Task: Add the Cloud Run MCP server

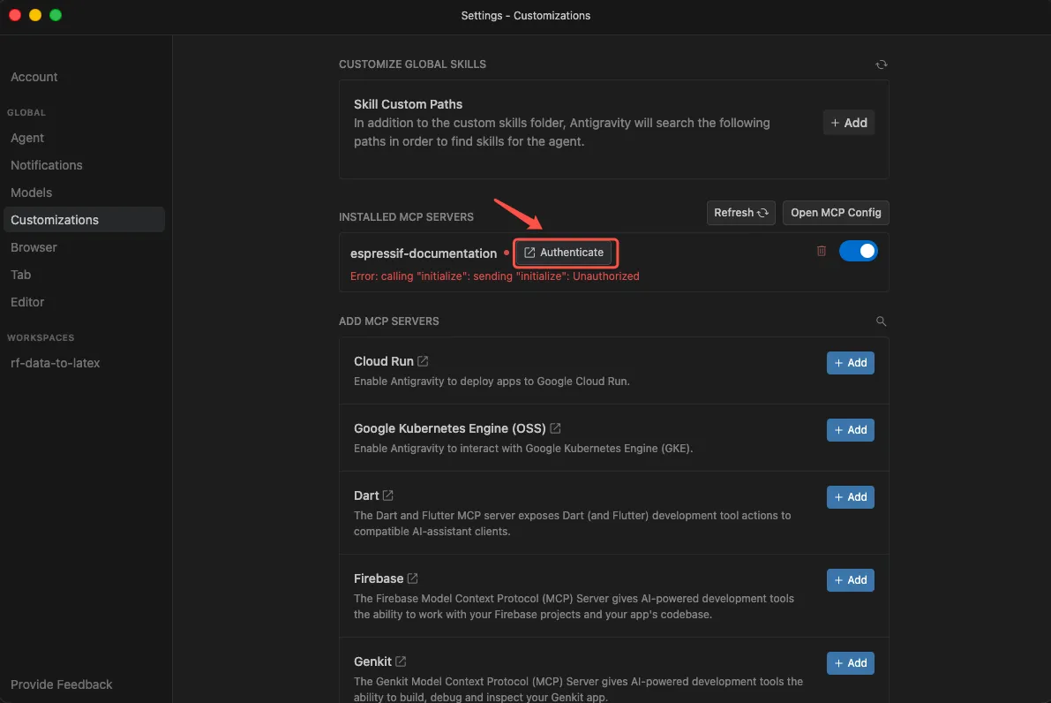Action: coord(850,363)
